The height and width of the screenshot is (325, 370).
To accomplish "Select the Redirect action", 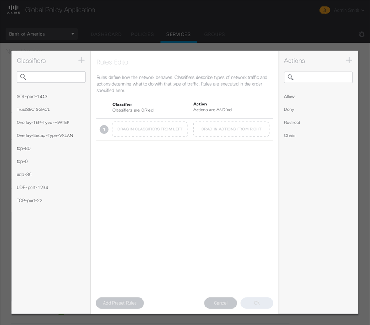I will click(292, 123).
